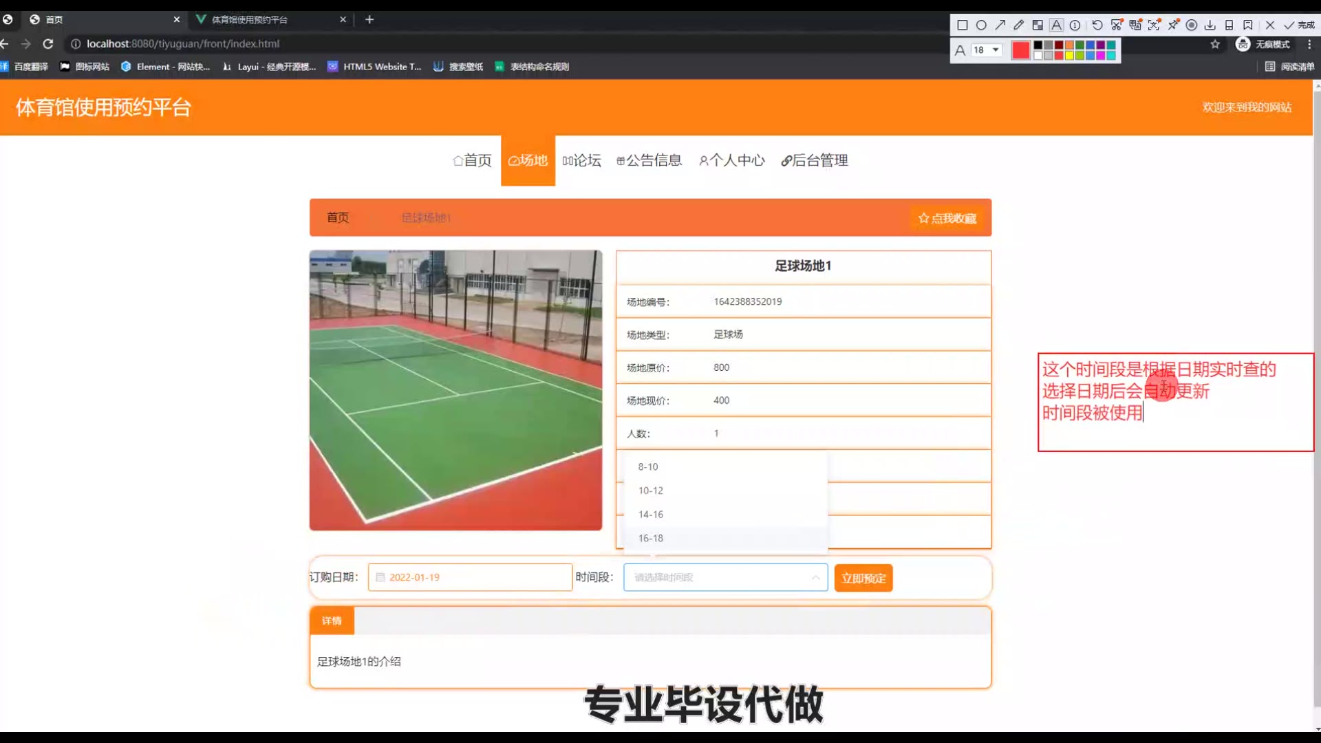Screen dimensions: 1321x743
Task: Undo the last annotation
Action: (1097, 25)
